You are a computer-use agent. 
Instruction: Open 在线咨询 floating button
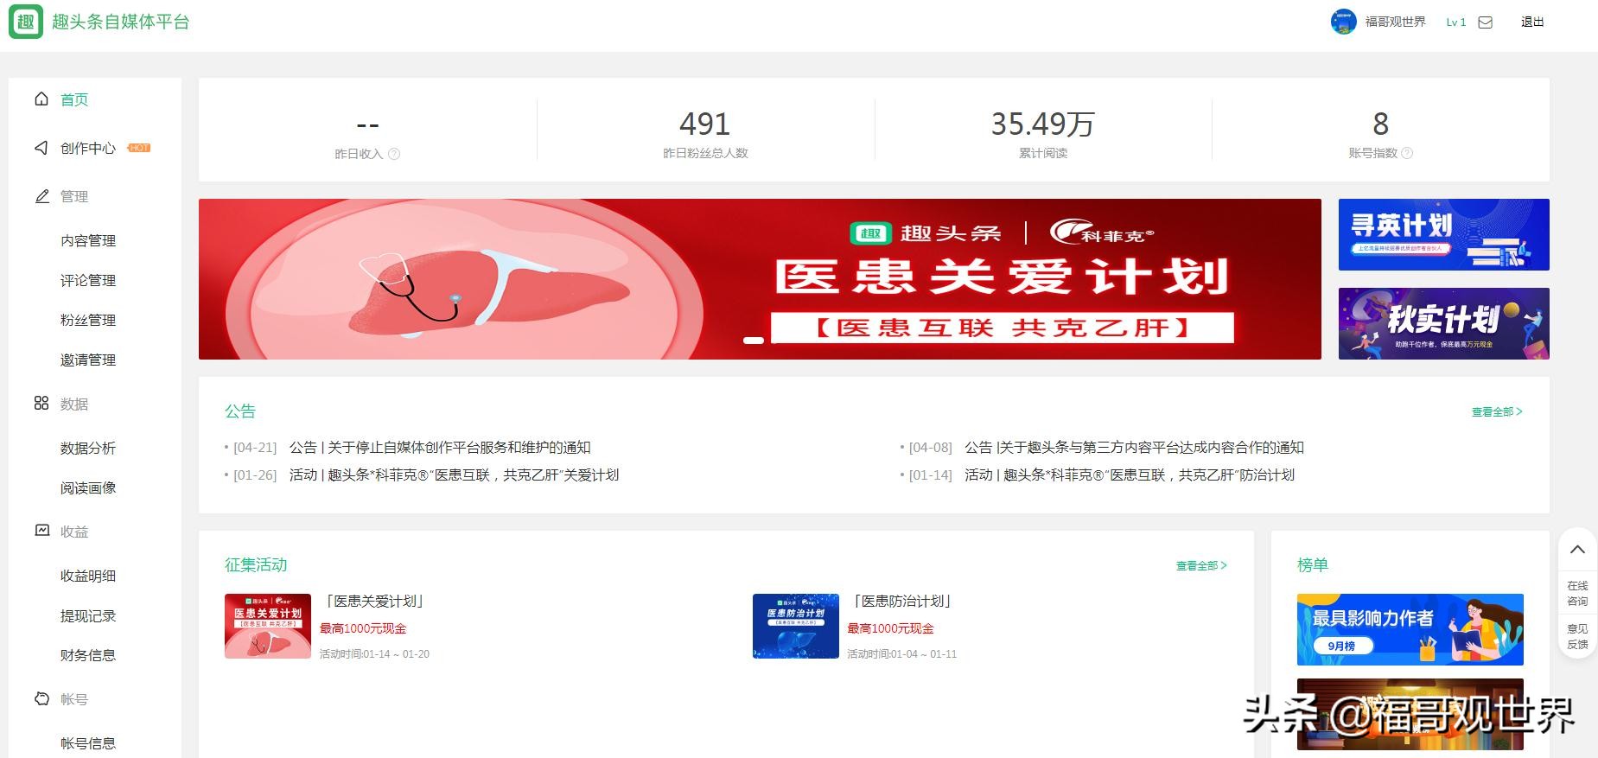point(1577,593)
